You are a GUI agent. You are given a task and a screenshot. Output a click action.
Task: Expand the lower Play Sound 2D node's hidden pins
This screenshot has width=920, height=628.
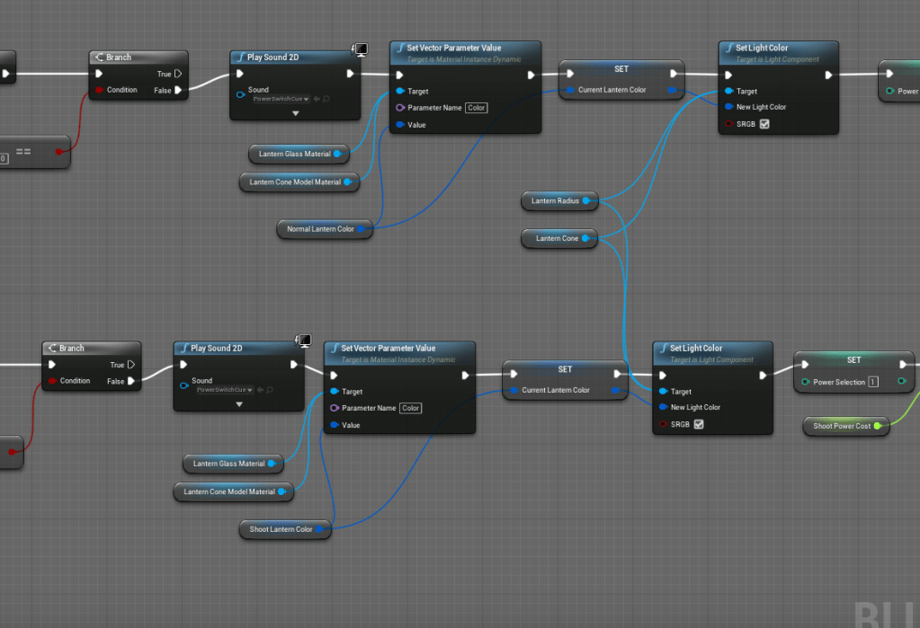pyautogui.click(x=239, y=404)
